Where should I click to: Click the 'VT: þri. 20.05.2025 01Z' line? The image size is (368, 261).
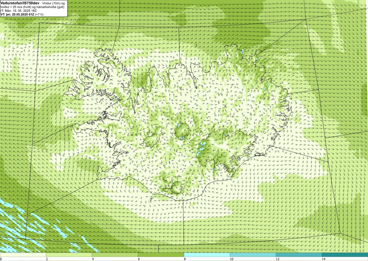pos(17,14)
